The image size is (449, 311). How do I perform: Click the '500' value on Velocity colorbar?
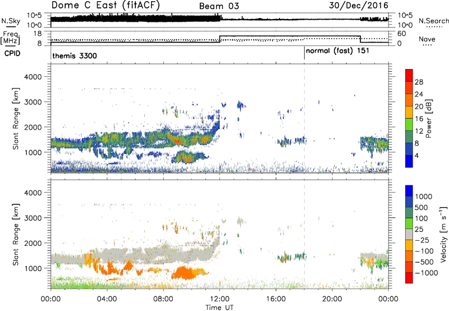(x=421, y=208)
